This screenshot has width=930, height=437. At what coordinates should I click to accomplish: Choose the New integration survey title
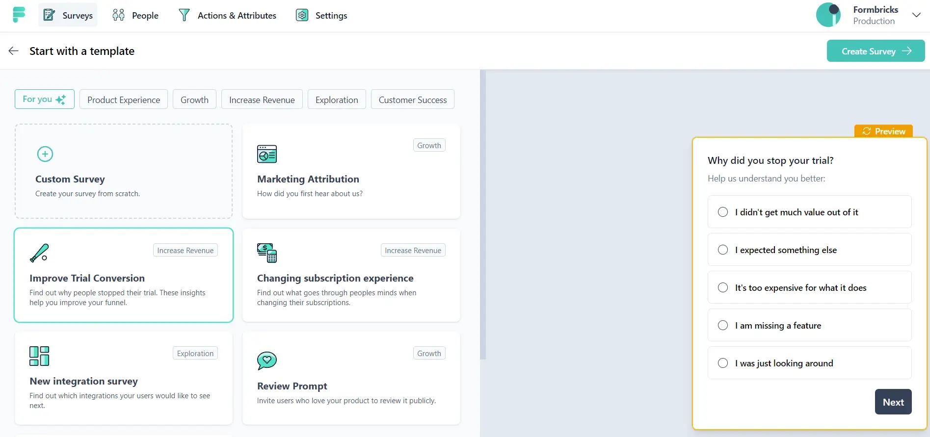(83, 381)
